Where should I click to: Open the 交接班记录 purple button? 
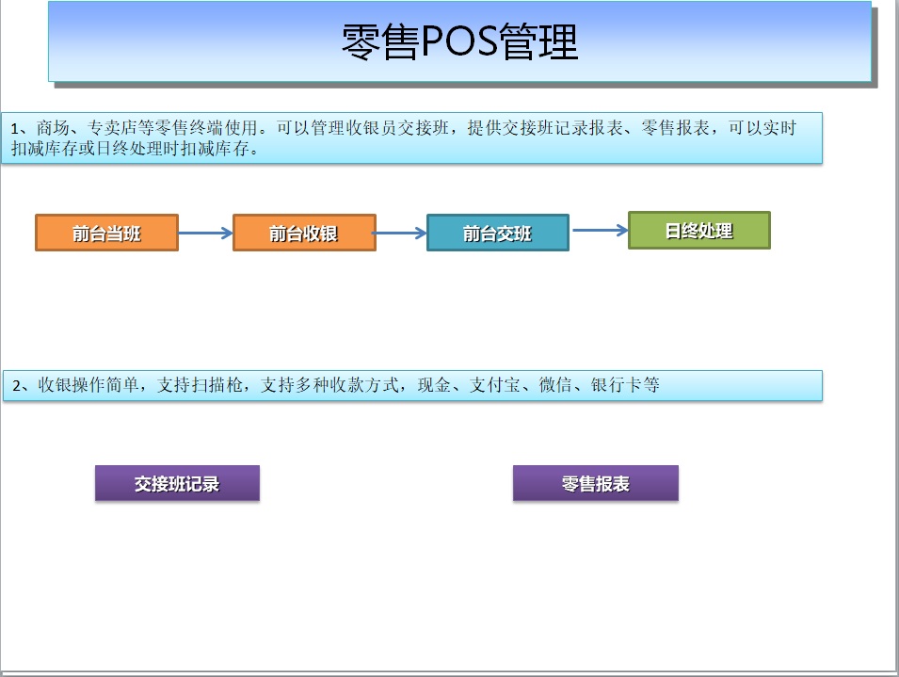click(x=177, y=483)
